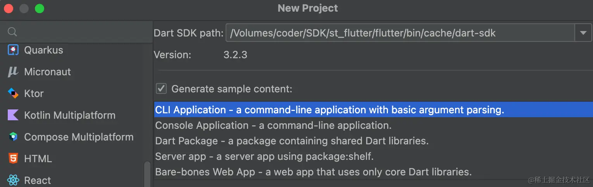The height and width of the screenshot is (187, 593).
Task: Choose the Kotlin Multiplatform icon
Action: tap(13, 115)
